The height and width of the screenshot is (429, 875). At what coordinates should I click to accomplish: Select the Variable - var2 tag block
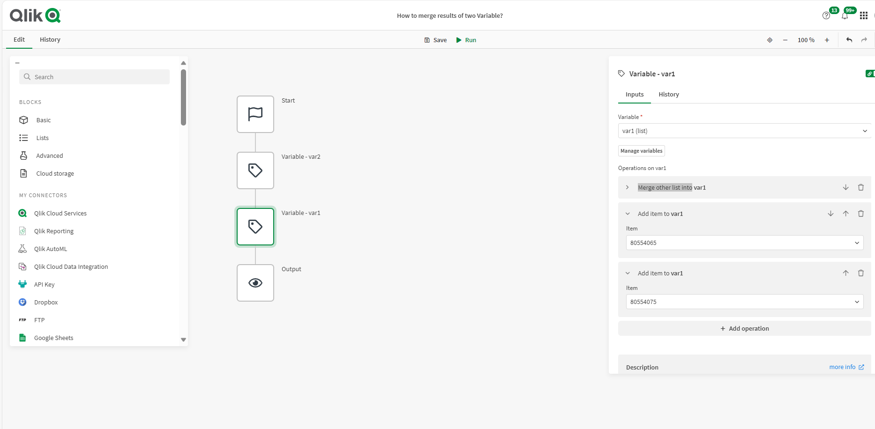pos(255,170)
